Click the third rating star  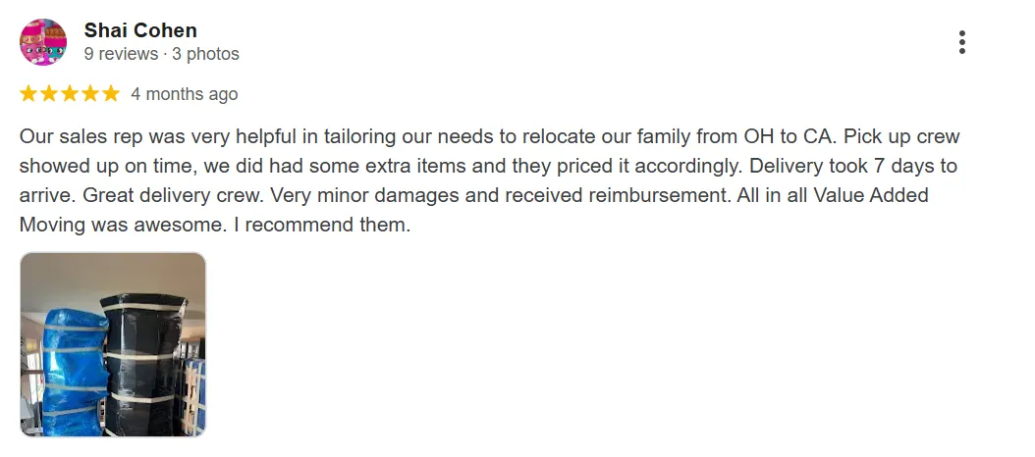click(x=69, y=94)
